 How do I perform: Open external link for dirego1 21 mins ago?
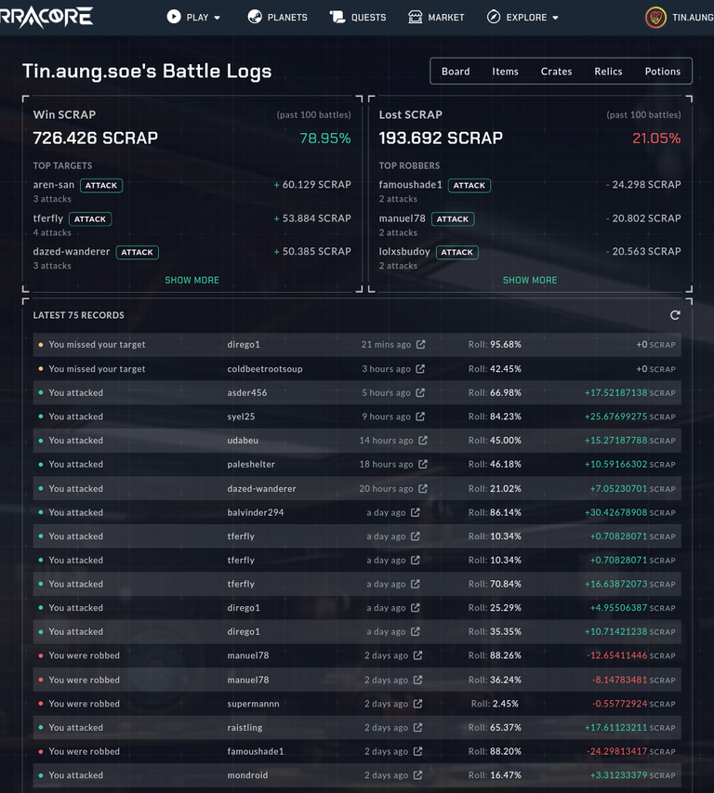click(421, 344)
